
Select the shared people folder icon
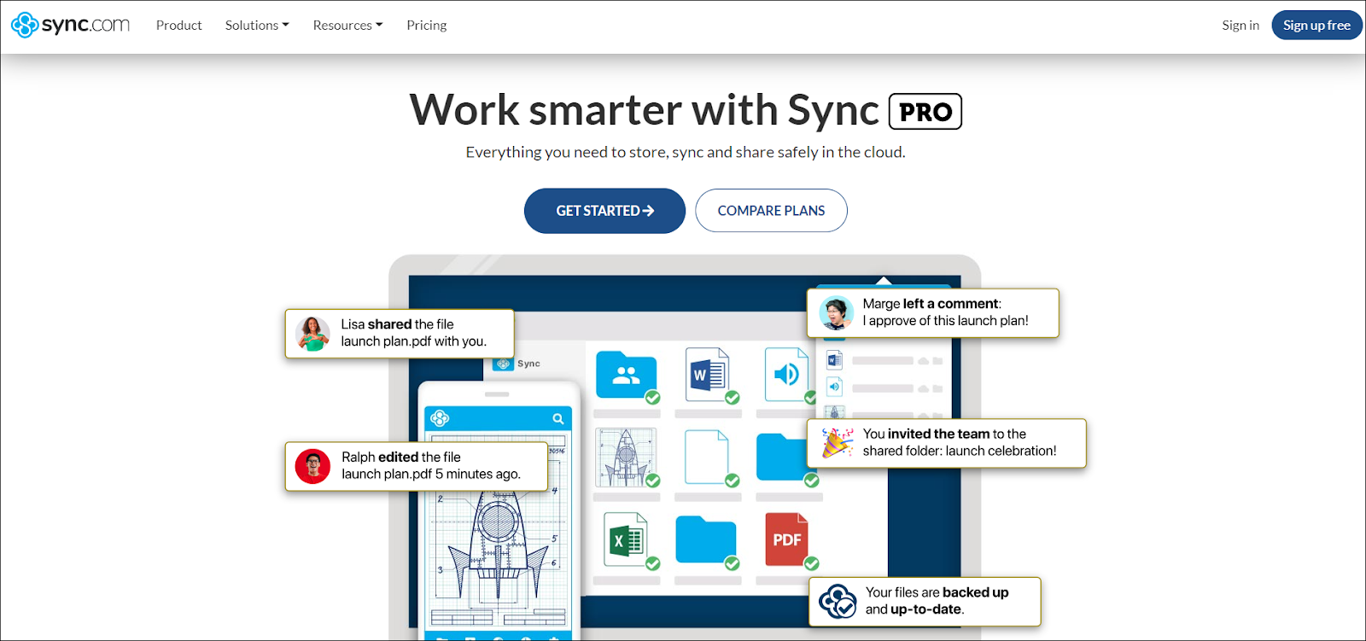point(627,375)
